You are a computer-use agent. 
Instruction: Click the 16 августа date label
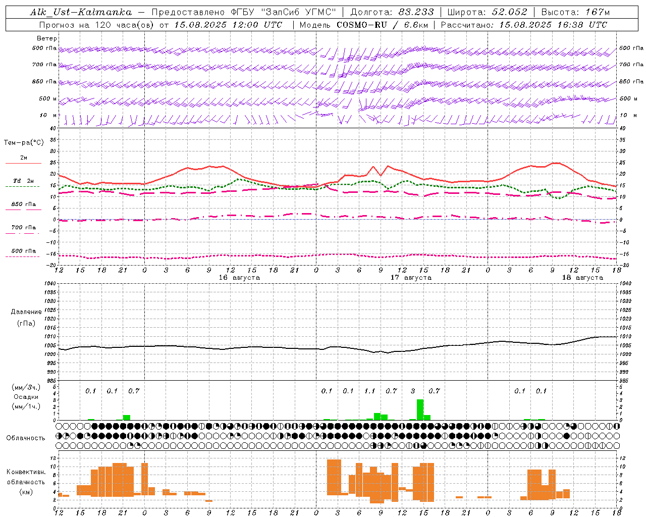pyautogui.click(x=239, y=278)
